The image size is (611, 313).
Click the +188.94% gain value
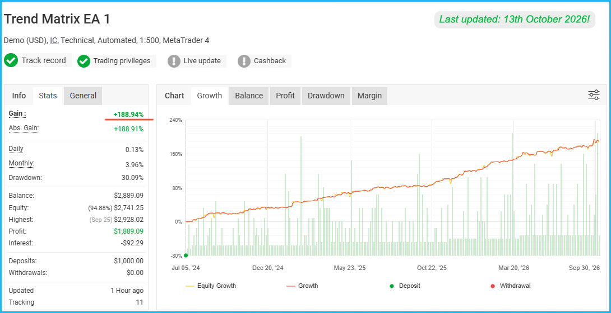pyautogui.click(x=128, y=115)
